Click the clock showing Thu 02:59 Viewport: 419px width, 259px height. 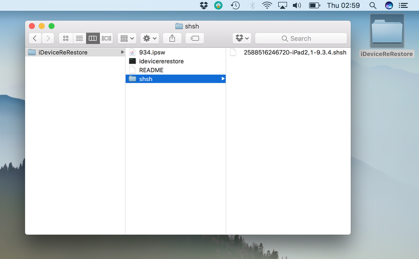click(344, 5)
